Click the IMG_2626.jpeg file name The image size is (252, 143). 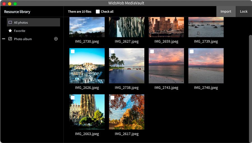pos(87,88)
